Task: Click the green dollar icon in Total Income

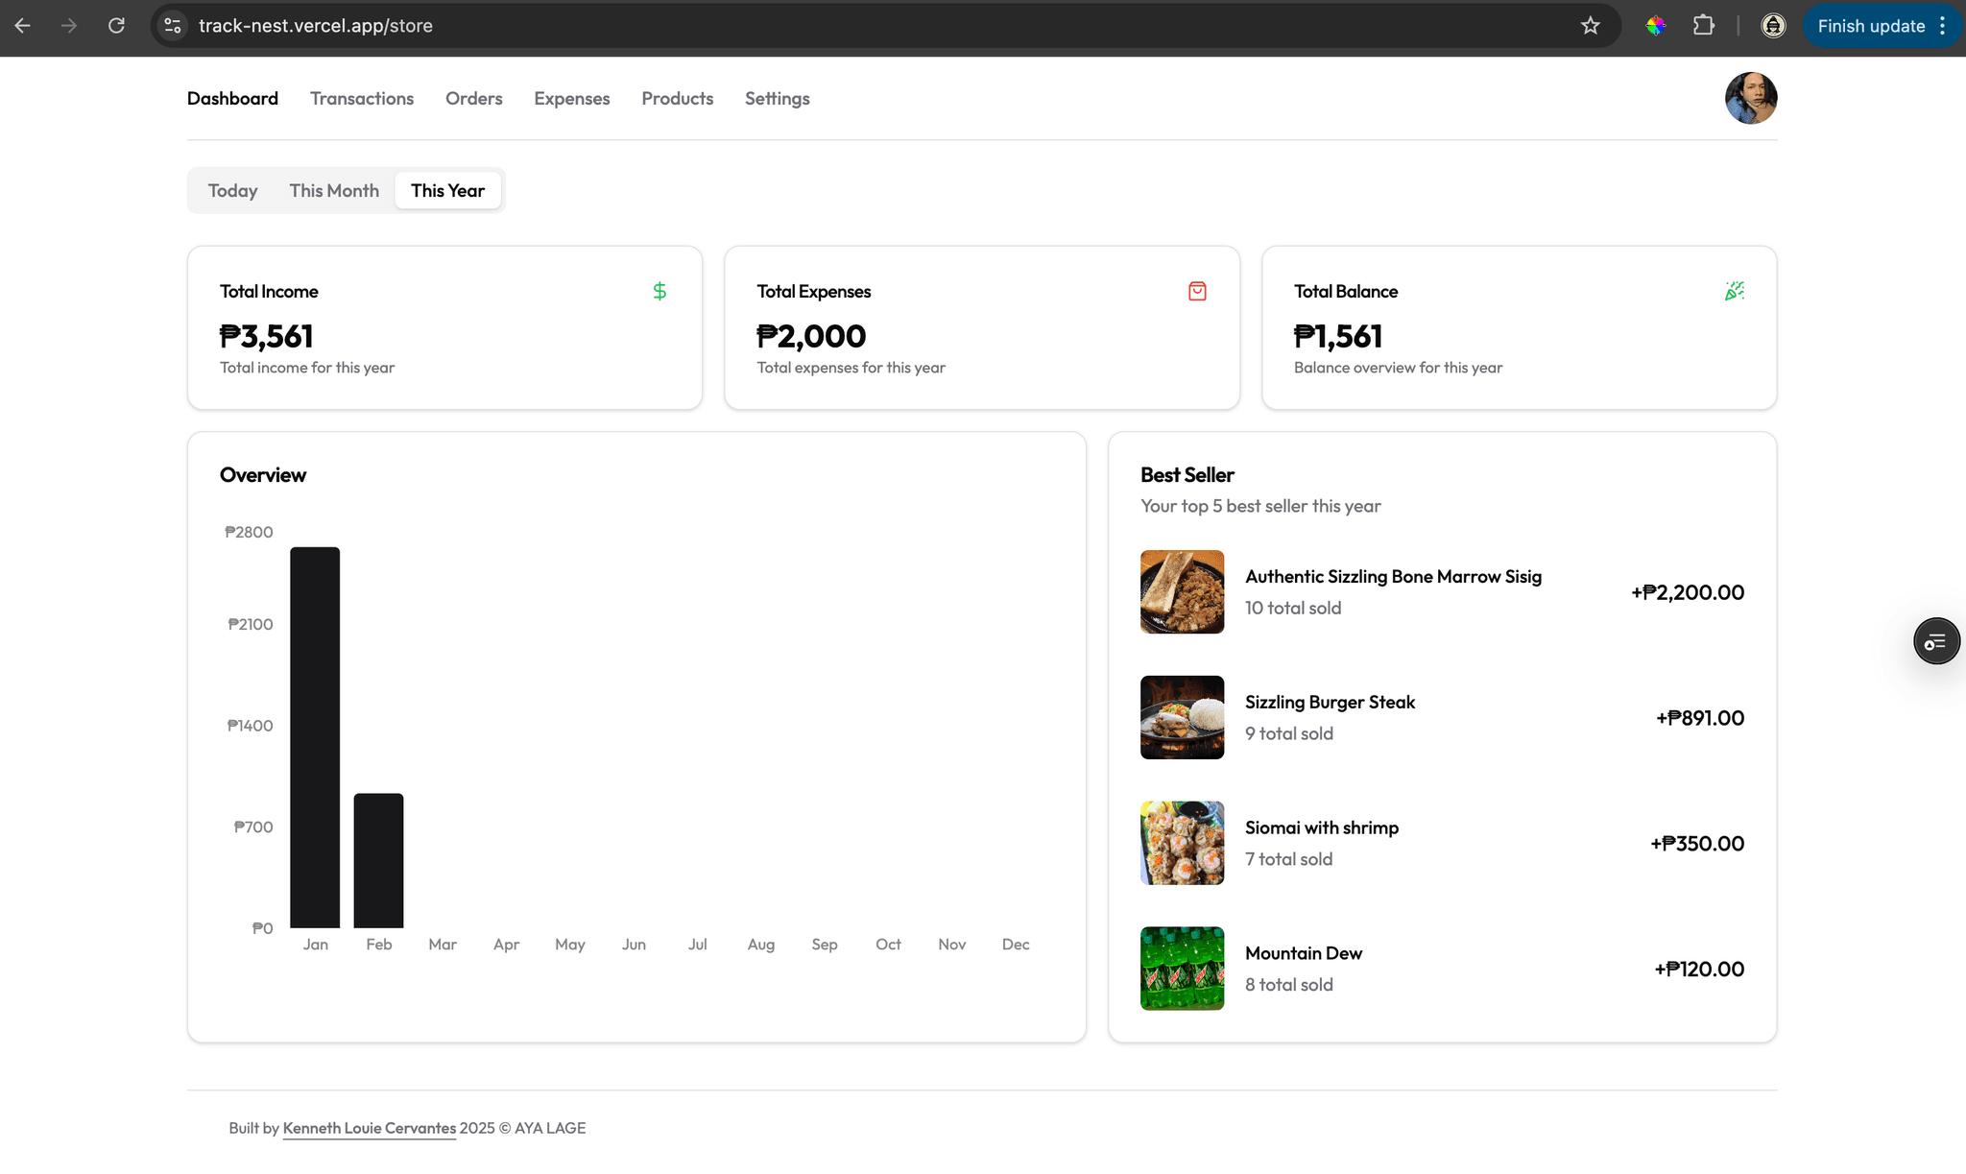Action: click(659, 291)
